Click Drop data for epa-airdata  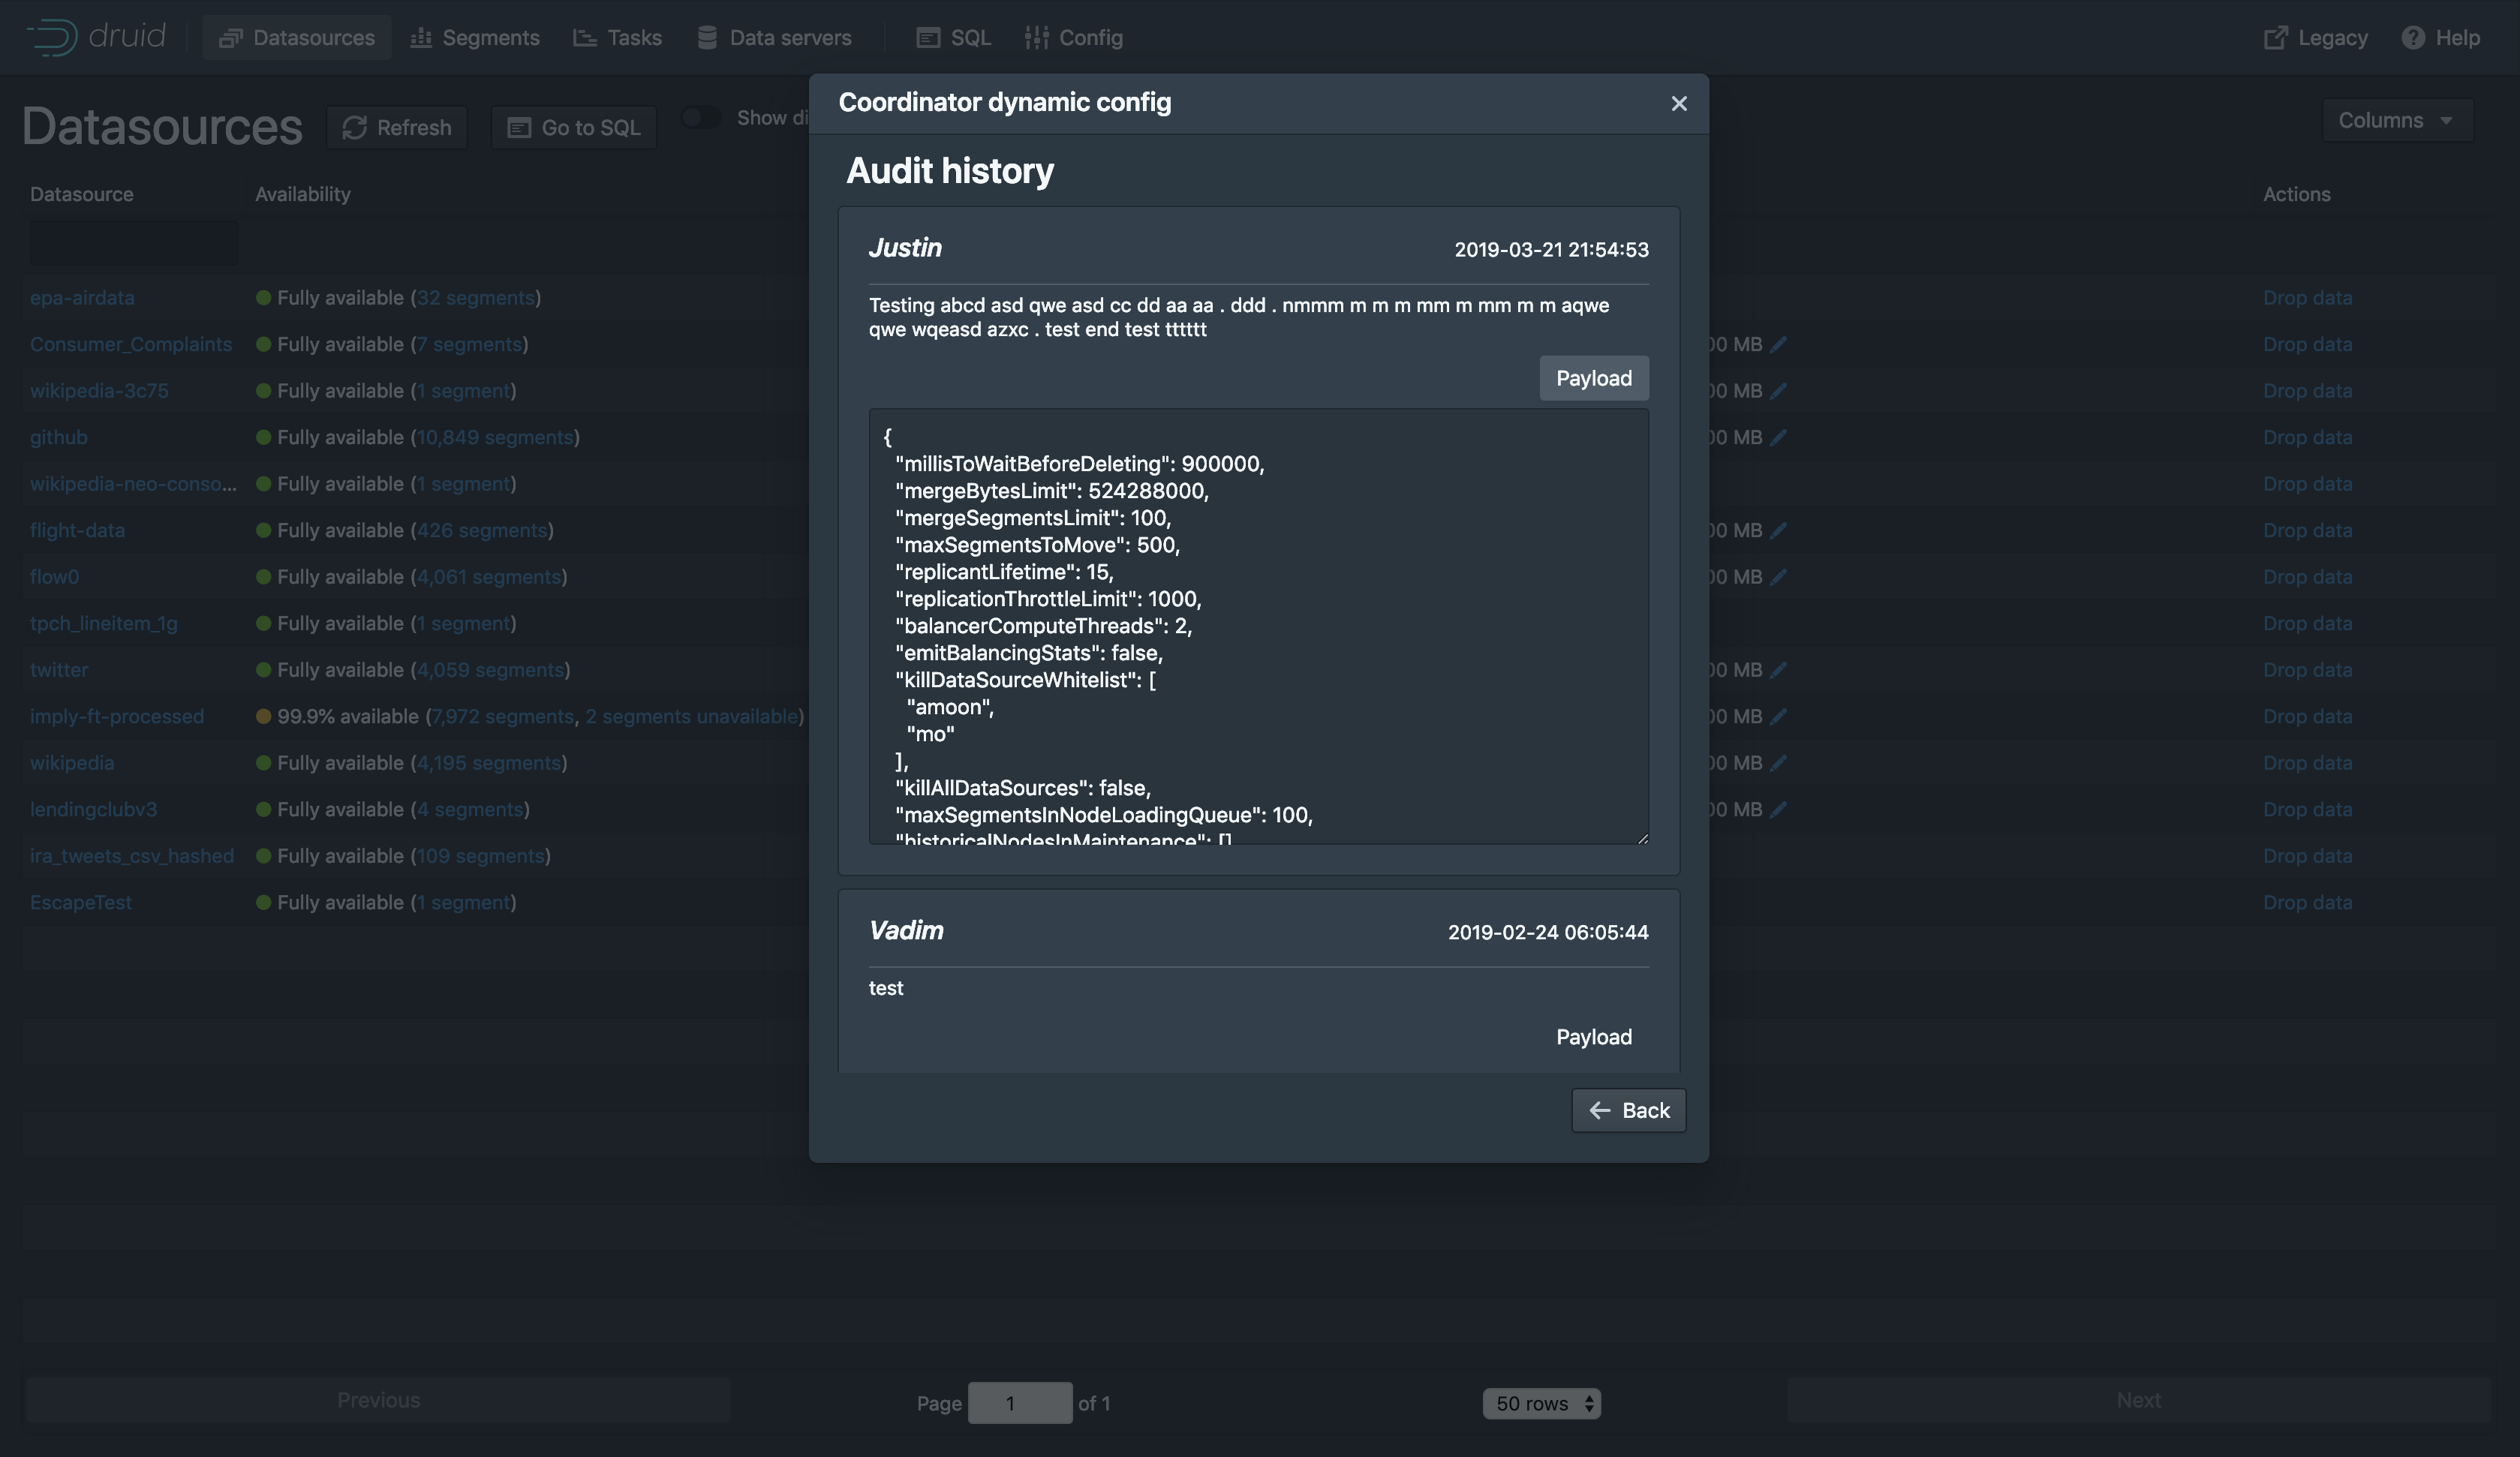2307,298
